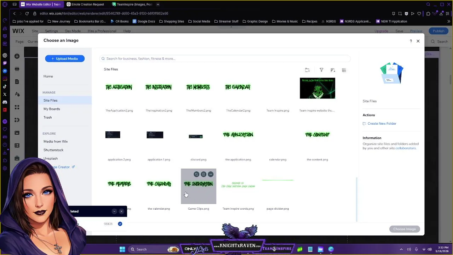Select Site Files in sidebar
Screen dimensions: 453x255
pos(65,101)
